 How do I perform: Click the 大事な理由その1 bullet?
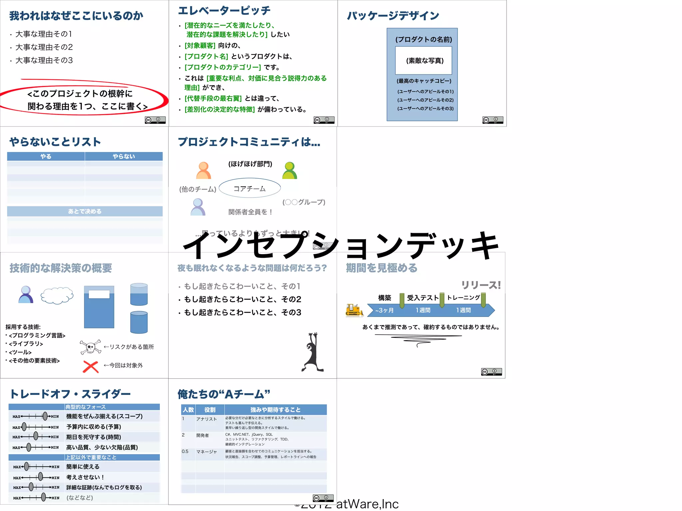[44, 34]
